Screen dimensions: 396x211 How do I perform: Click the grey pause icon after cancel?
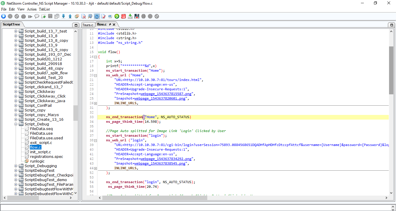coord(23,16)
